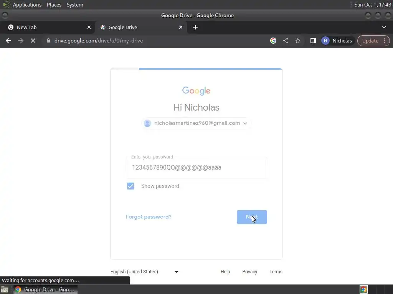
Task: Click the Next button
Action: 252,217
